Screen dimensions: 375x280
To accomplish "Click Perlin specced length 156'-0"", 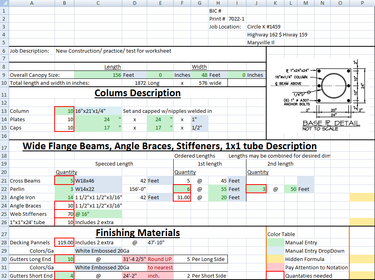I will [x=134, y=189].
